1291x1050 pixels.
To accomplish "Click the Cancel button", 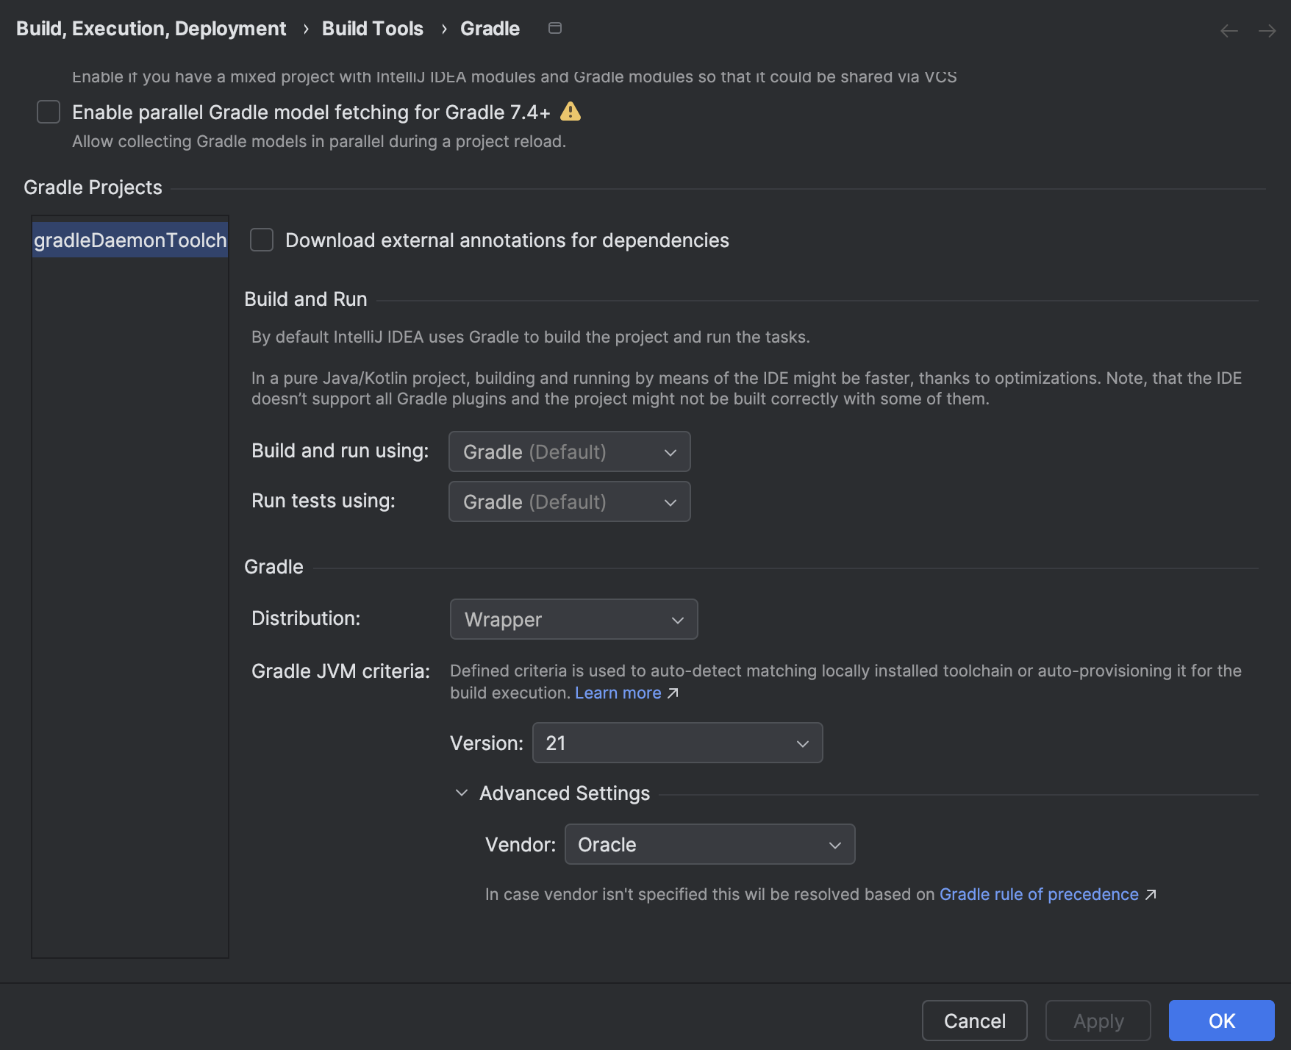I will click(974, 1021).
